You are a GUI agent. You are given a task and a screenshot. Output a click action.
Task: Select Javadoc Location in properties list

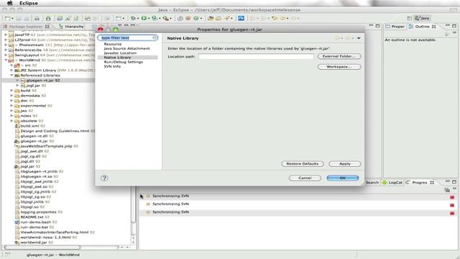click(120, 53)
